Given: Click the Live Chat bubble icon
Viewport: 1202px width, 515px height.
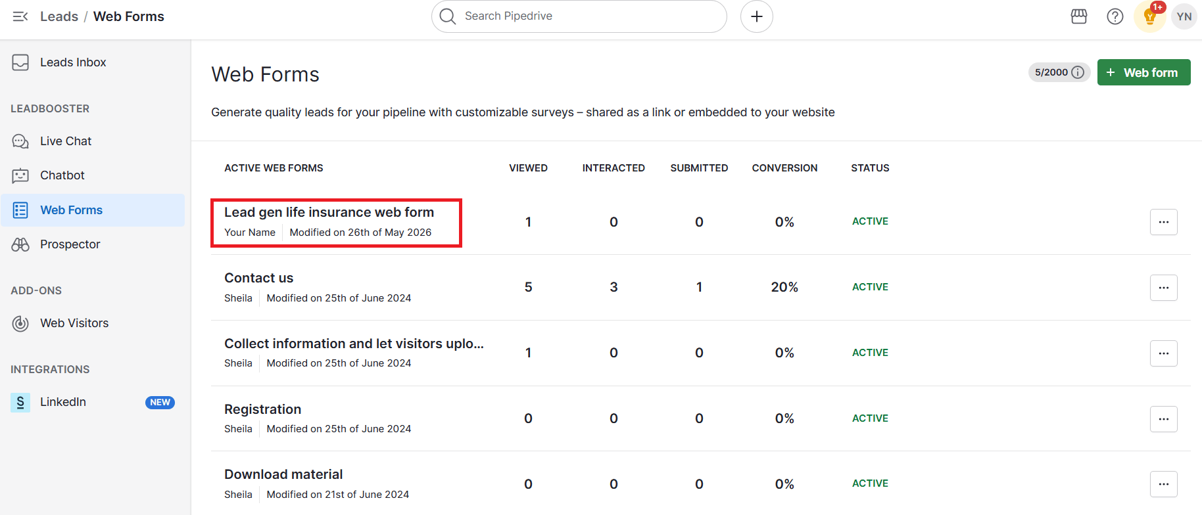Looking at the screenshot, I should (x=20, y=141).
